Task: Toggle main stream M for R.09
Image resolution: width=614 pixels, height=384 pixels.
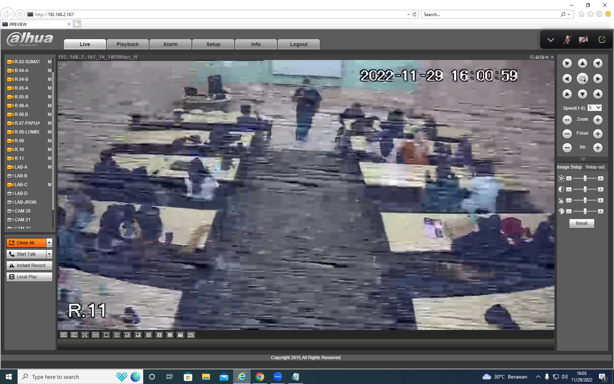Action: point(49,141)
